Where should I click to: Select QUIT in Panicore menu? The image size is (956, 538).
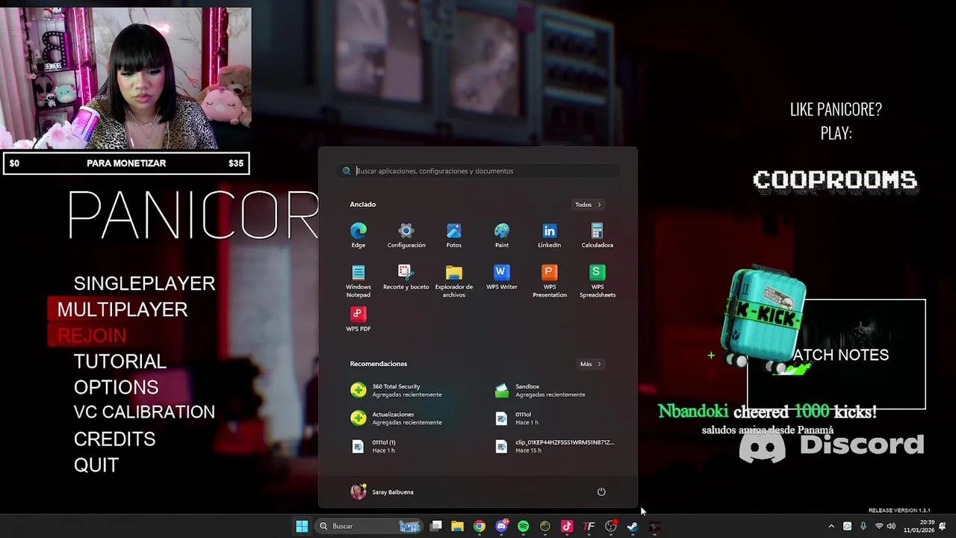[x=96, y=465]
